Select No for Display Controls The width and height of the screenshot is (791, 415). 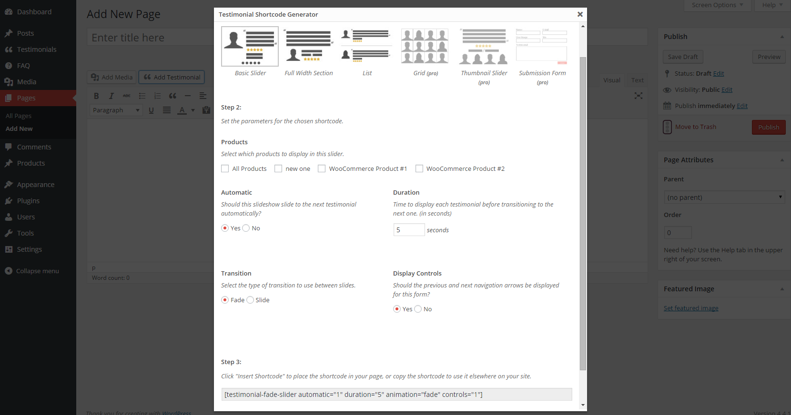pos(418,309)
